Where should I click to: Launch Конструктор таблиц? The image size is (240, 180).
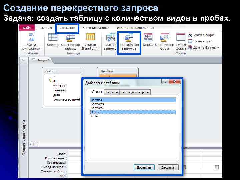click(70, 42)
